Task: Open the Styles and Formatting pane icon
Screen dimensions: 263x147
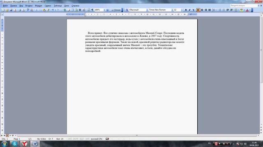Action: pyautogui.click(x=127, y=10)
